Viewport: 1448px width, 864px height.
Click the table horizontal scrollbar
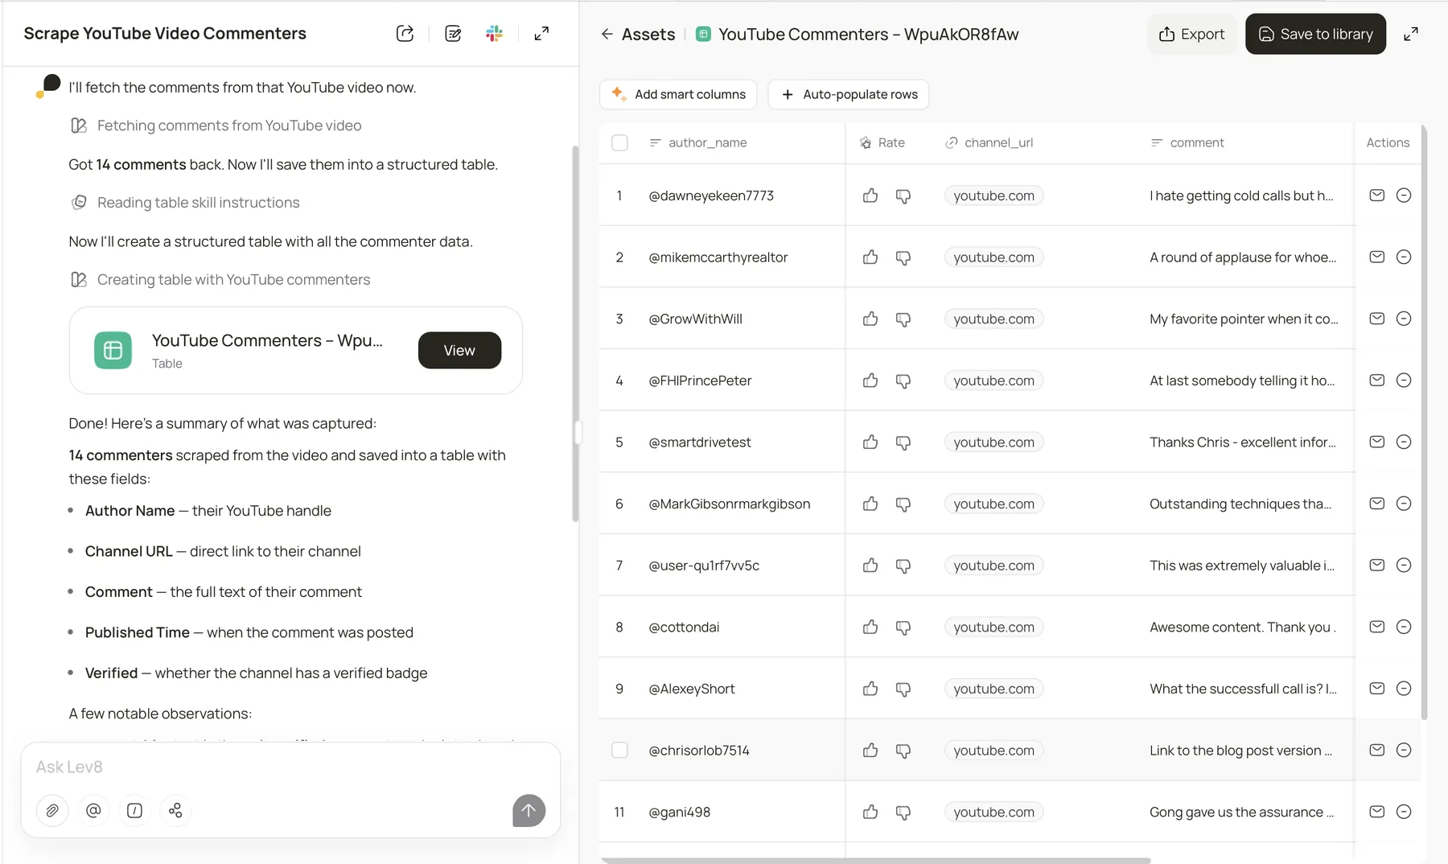click(x=875, y=860)
